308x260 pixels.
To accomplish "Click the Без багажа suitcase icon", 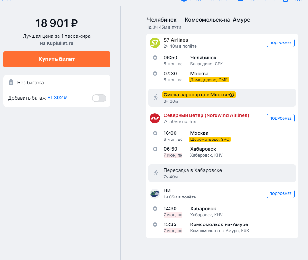I will coord(11,82).
